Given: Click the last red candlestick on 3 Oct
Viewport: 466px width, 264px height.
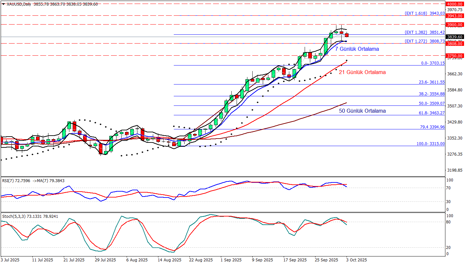Looking at the screenshot, I should [x=347, y=35].
